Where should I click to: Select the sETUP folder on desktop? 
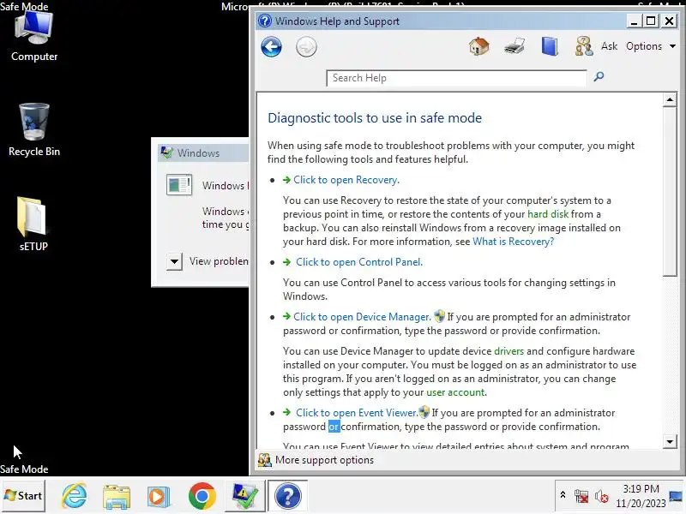pyautogui.click(x=33, y=224)
